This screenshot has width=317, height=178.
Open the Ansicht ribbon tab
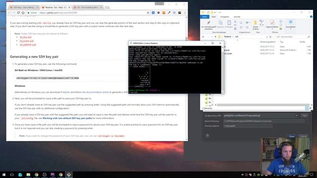click(x=237, y=17)
